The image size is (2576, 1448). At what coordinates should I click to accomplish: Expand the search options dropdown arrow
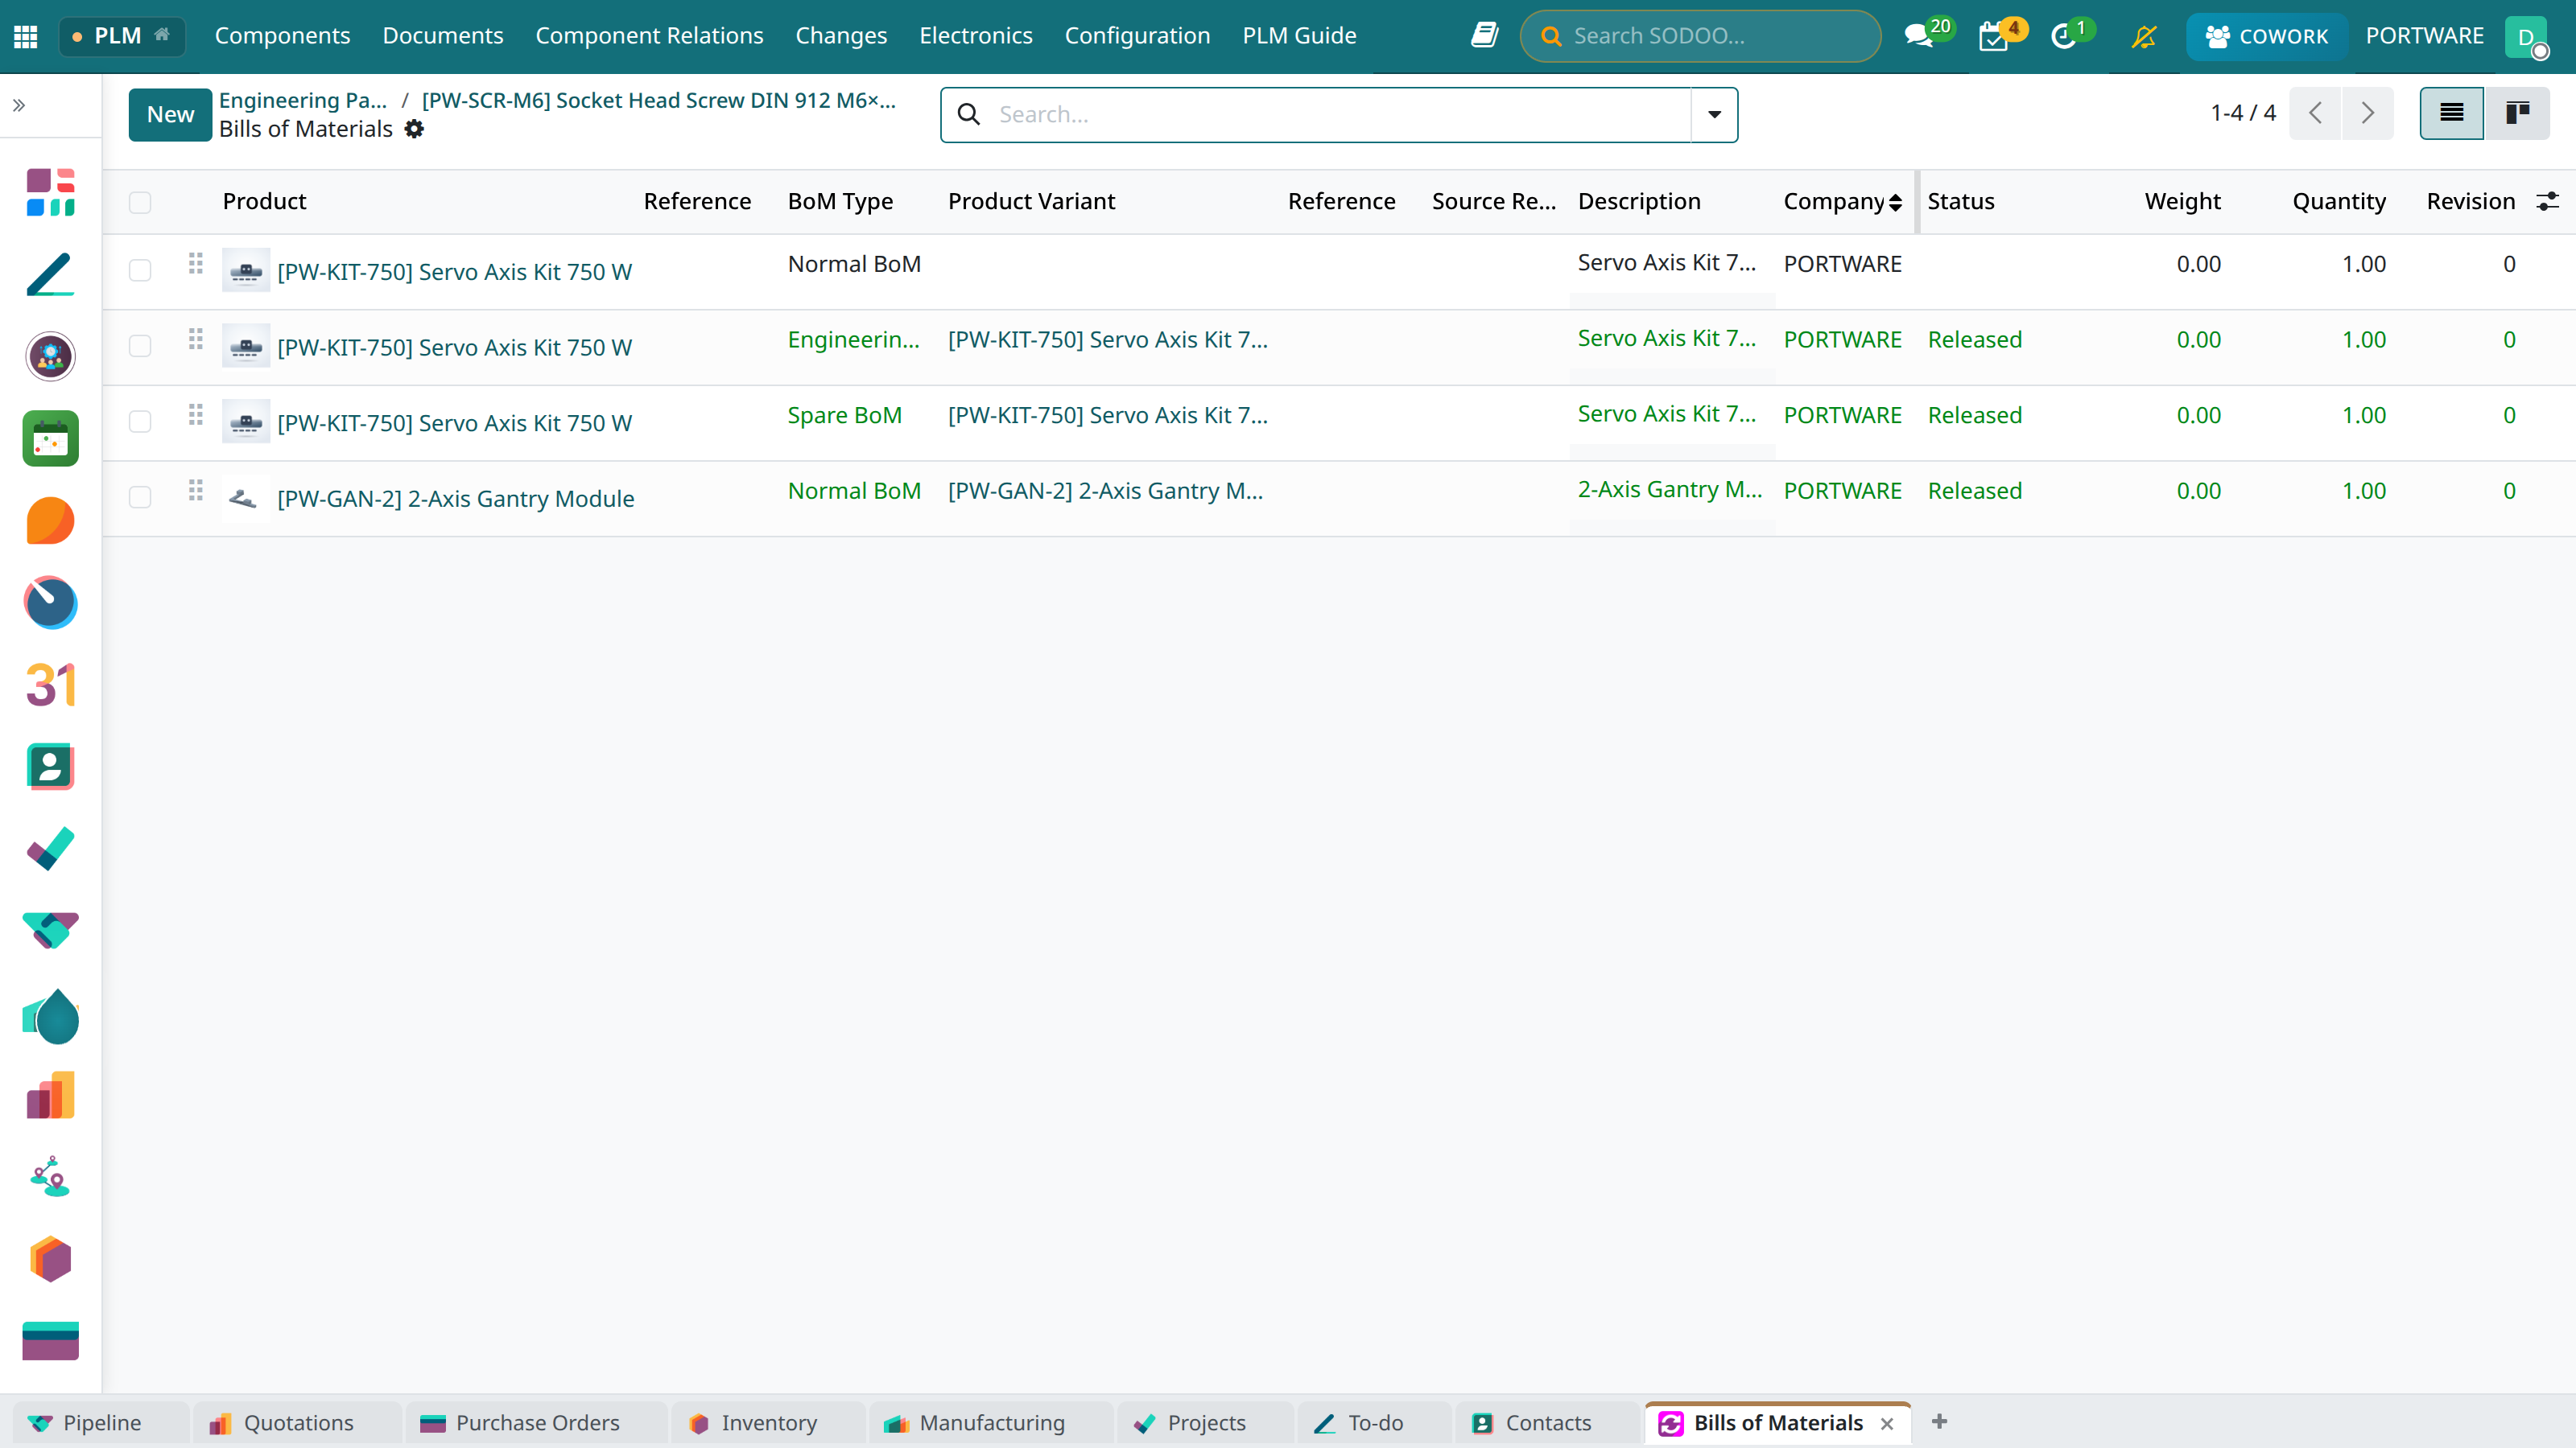[x=1714, y=114]
